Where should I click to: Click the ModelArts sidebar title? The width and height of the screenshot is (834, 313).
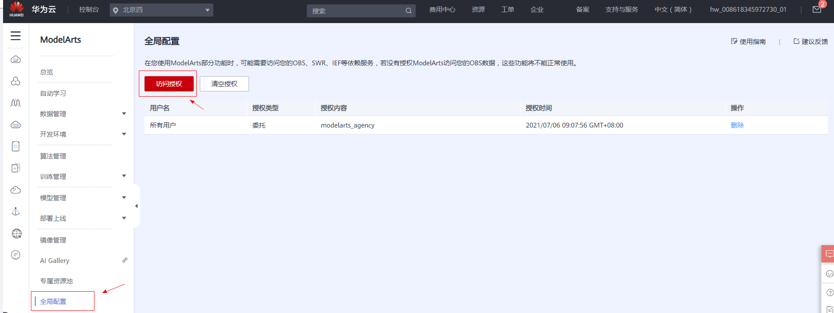tap(61, 40)
